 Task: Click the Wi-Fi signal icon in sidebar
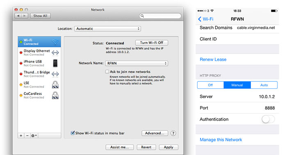click(x=55, y=42)
